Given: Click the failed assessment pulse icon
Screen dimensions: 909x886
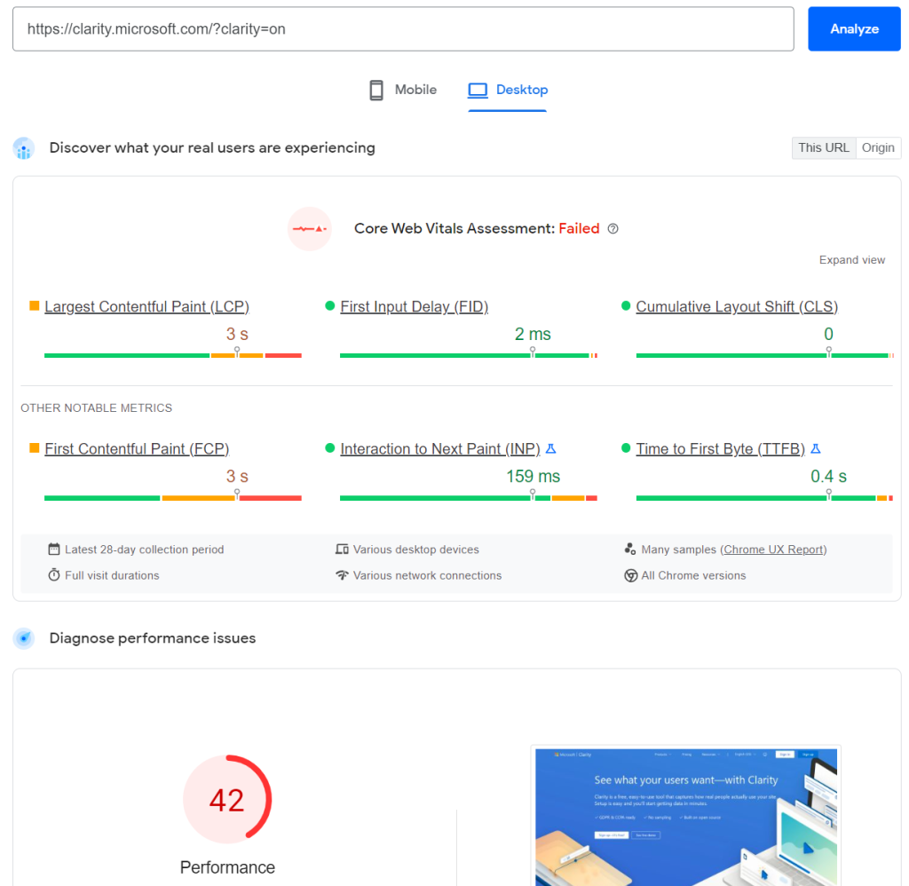Looking at the screenshot, I should (310, 228).
